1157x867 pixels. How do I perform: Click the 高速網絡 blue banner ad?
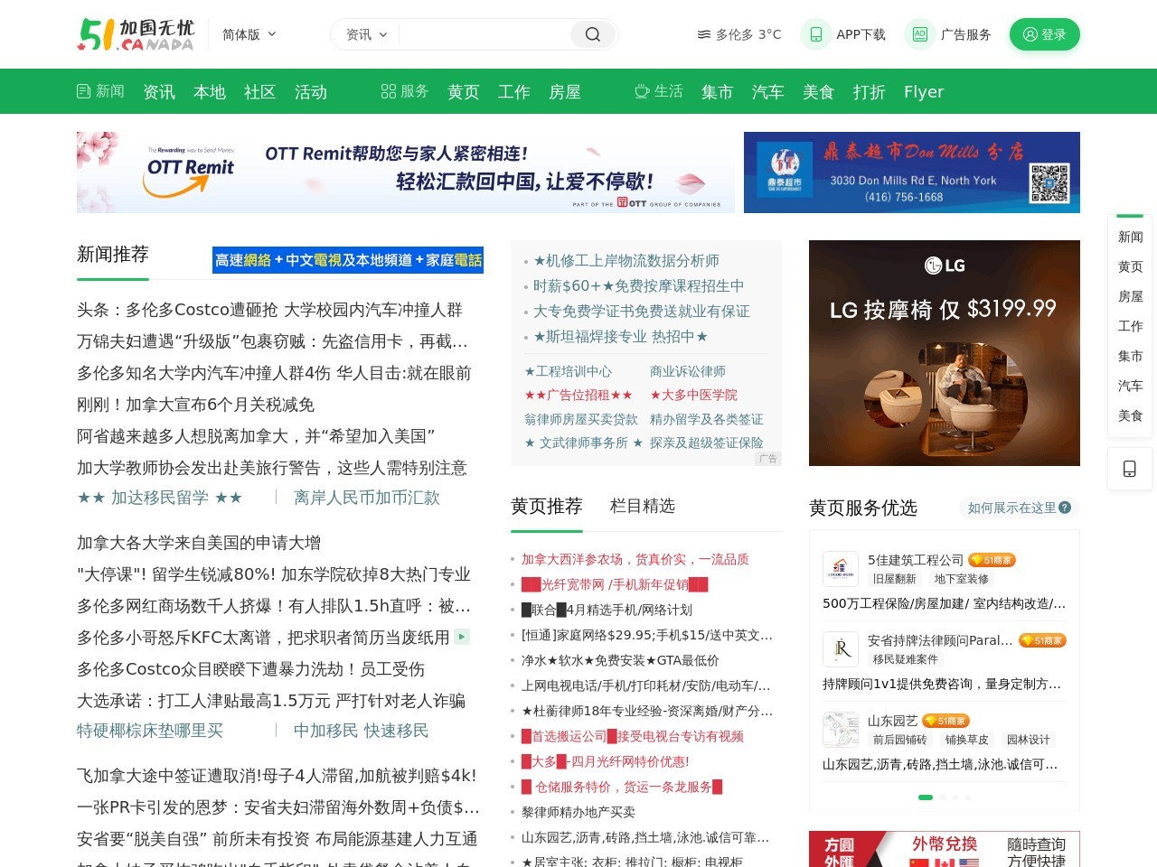point(348,260)
